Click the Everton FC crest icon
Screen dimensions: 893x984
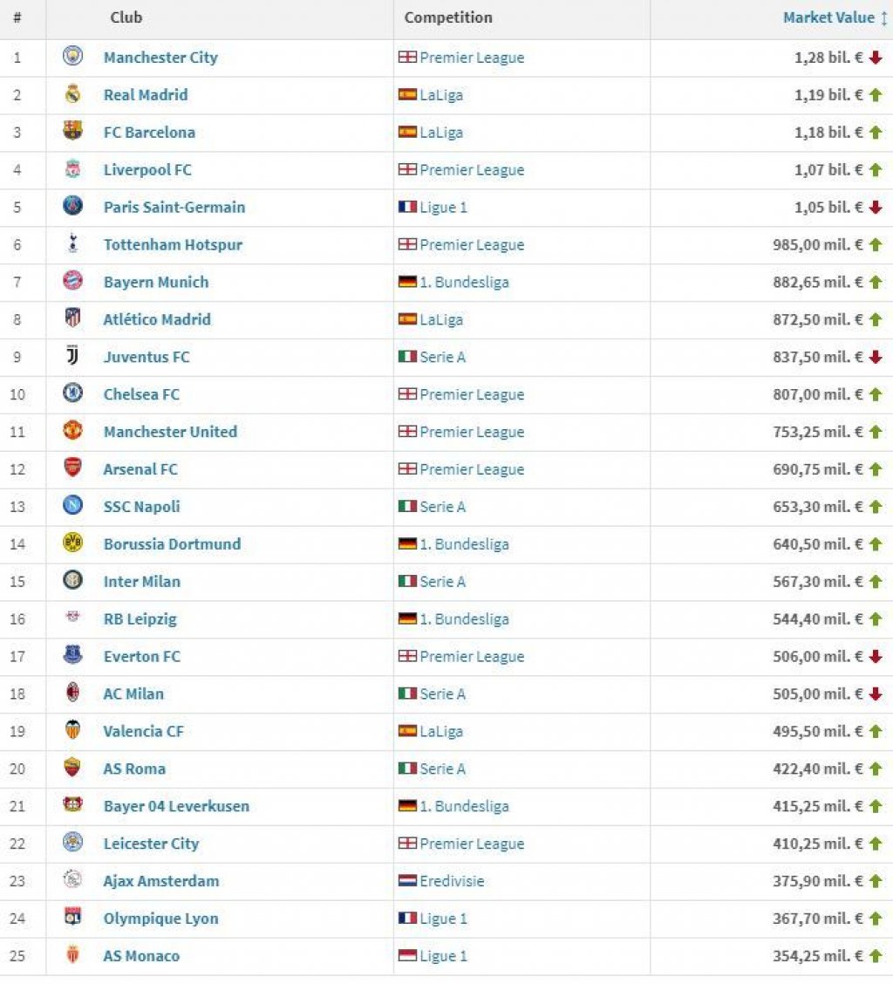point(72,655)
